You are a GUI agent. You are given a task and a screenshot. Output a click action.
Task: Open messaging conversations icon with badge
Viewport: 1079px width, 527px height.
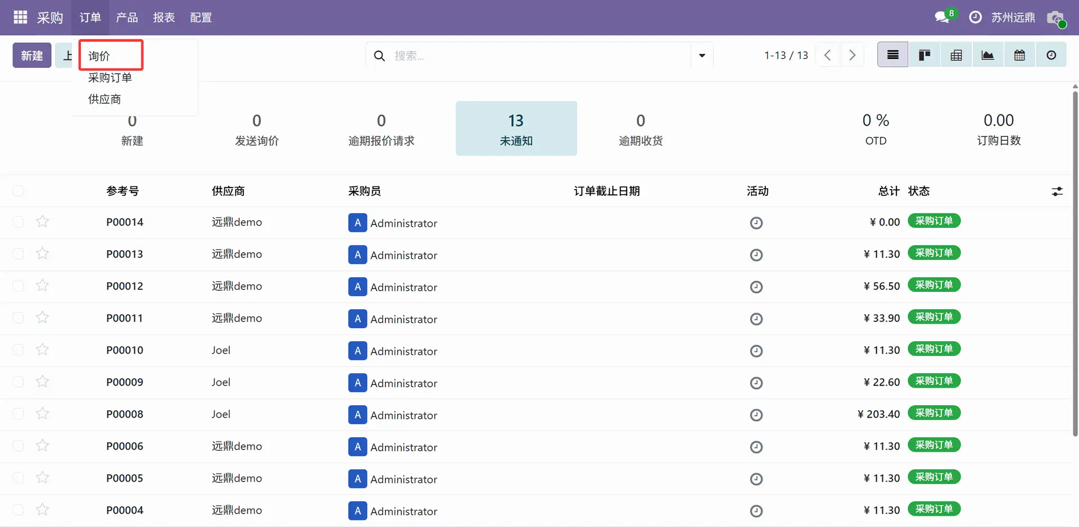[x=942, y=17]
